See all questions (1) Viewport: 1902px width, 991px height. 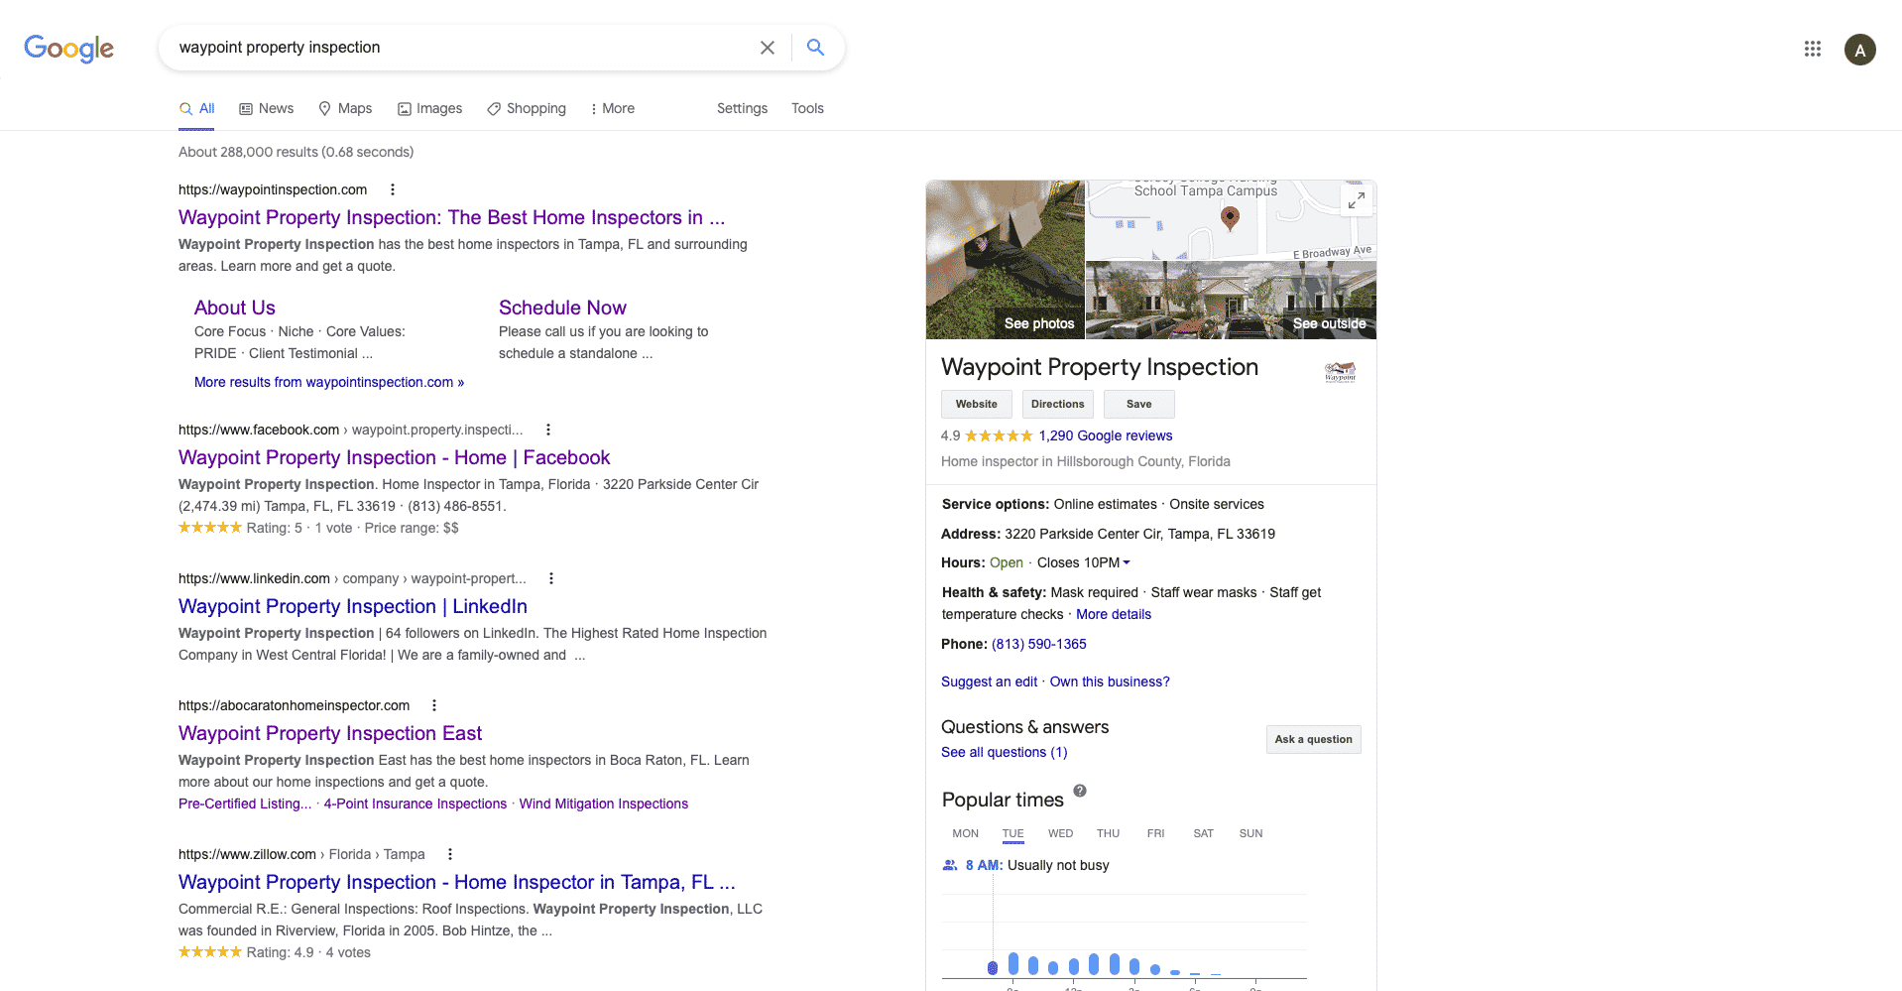click(1005, 752)
